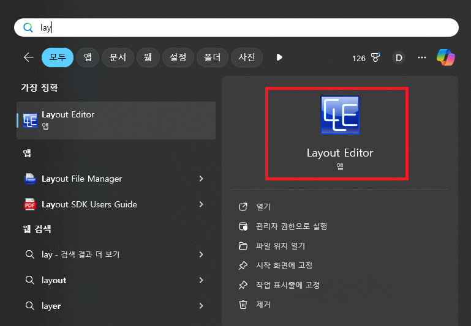Click the large Layout Editor preview icon
The image size is (471, 326).
[x=340, y=115]
